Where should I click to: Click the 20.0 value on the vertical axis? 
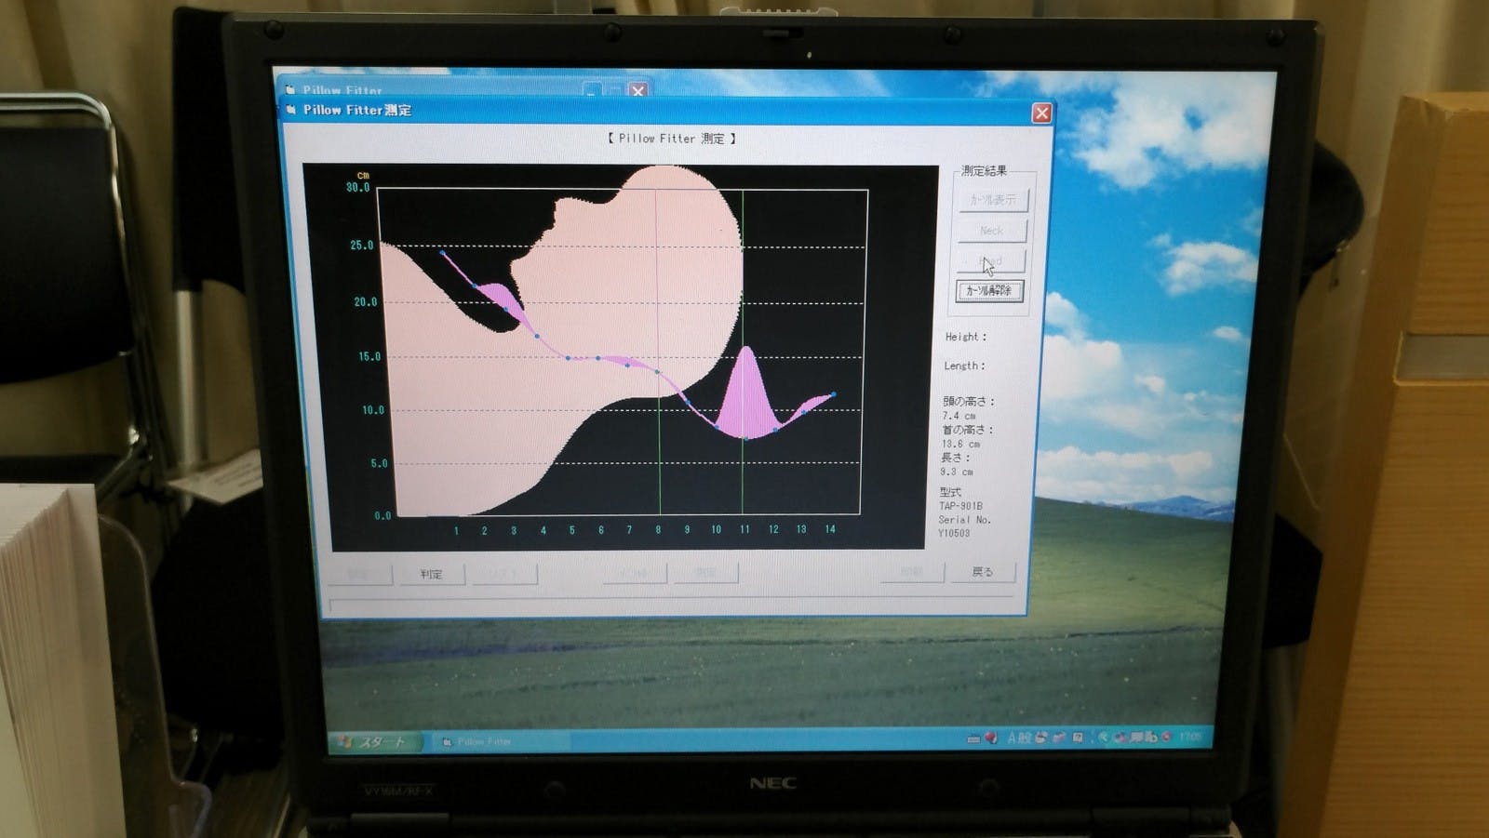[x=365, y=302]
